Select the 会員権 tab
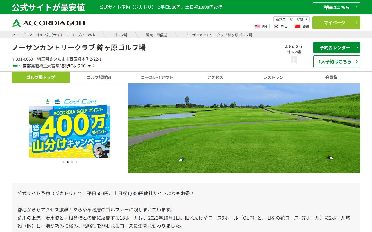 [331, 77]
